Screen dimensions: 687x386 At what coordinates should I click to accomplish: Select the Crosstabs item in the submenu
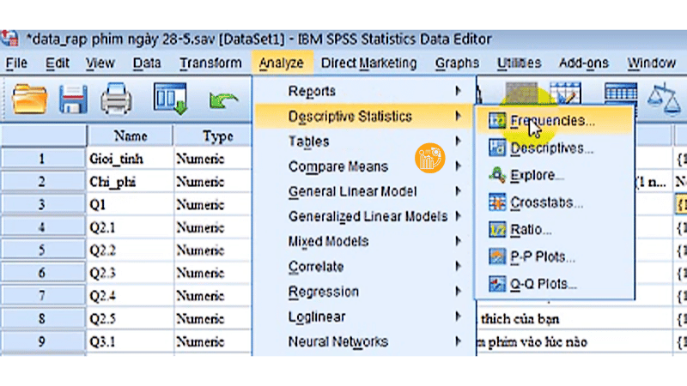coord(546,203)
